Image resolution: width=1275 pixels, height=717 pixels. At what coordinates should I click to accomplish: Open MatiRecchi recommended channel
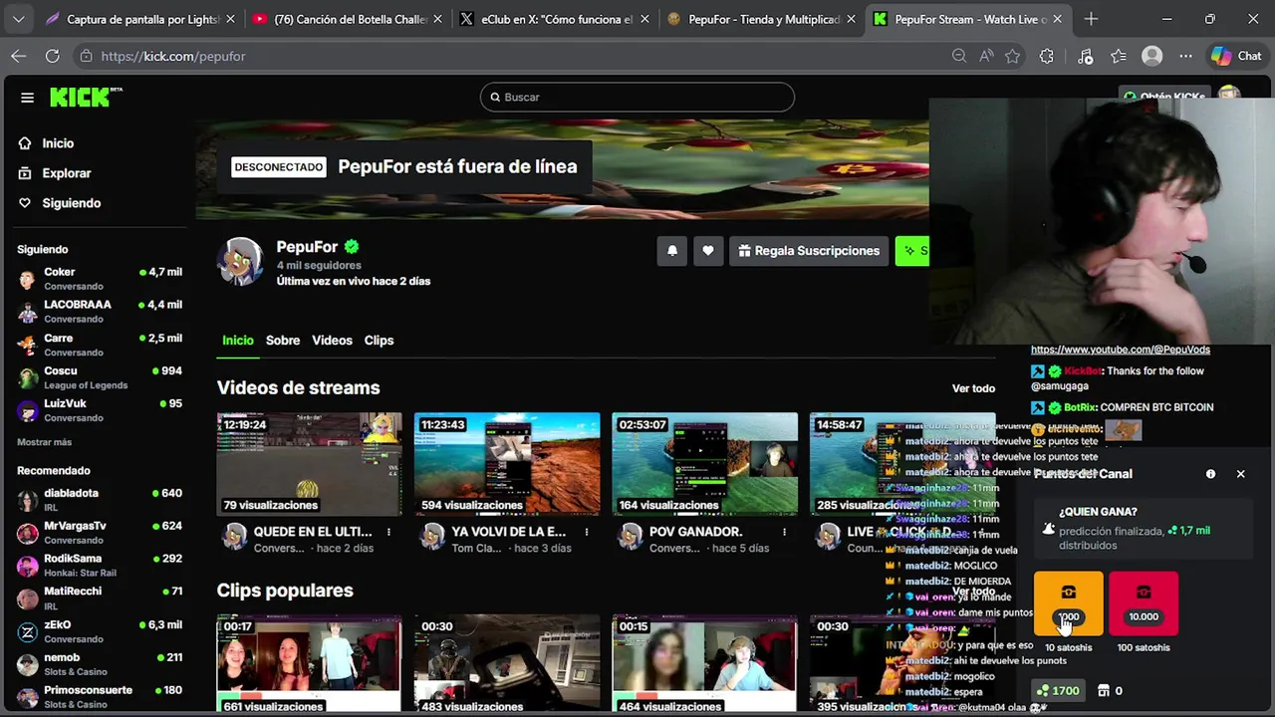pos(100,598)
